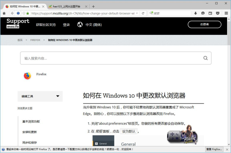Click the 志愿者 button

[x=204, y=25]
